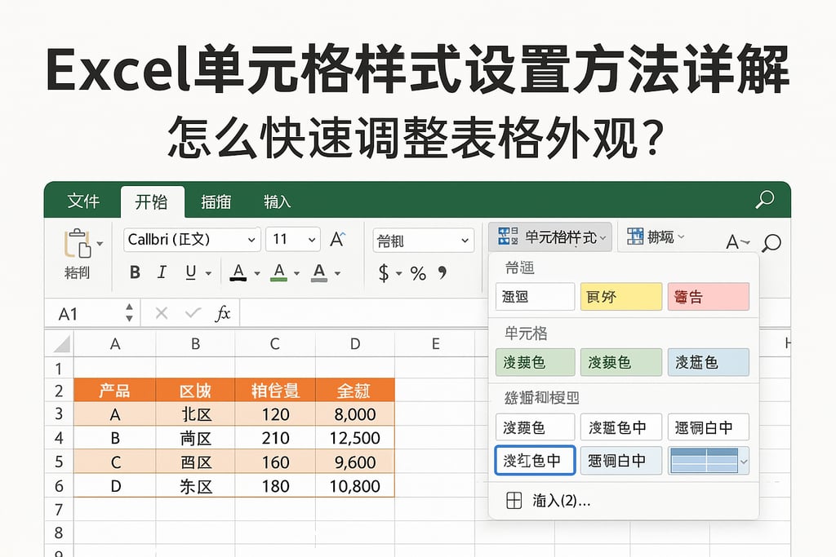Select the increase font size icon
836x557 pixels.
coord(336,239)
